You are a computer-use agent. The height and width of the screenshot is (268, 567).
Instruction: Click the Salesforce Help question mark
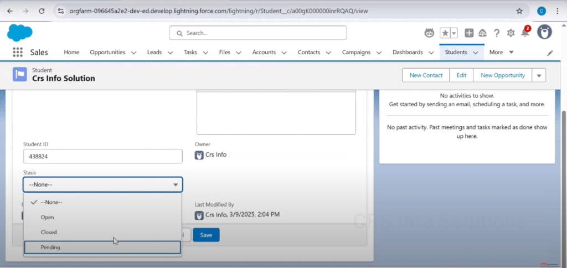(497, 33)
